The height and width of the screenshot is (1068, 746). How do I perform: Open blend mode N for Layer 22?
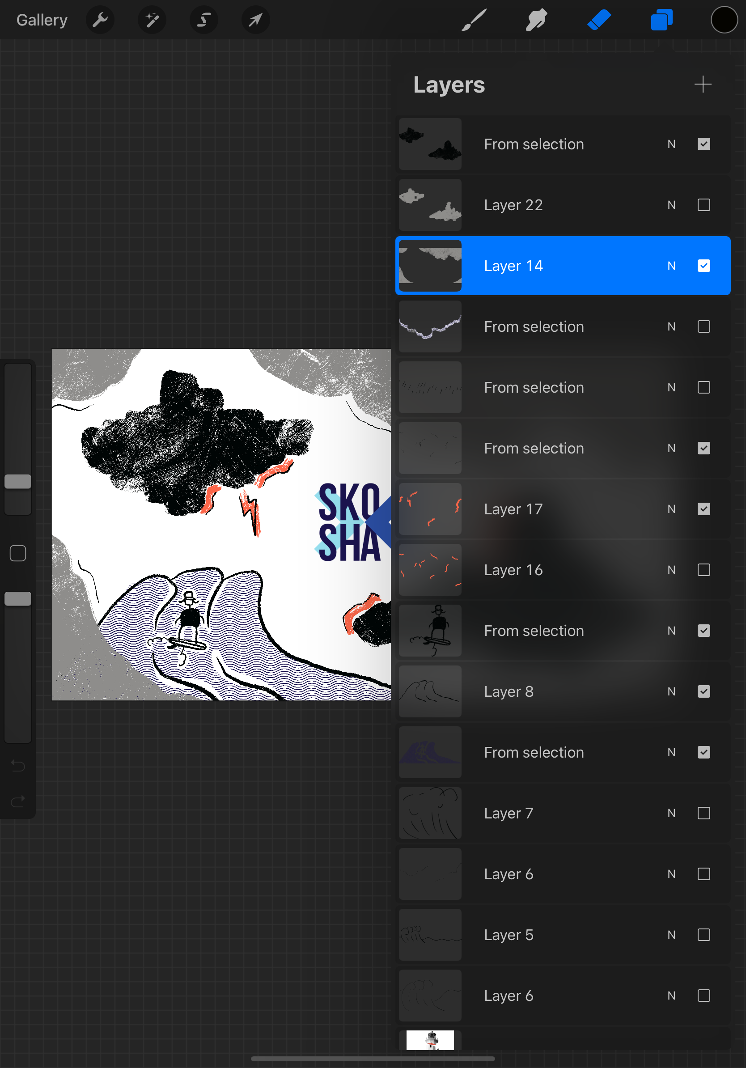671,205
